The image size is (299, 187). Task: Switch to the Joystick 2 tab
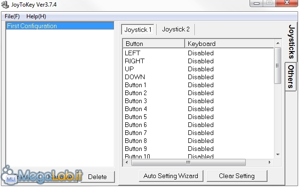click(176, 29)
